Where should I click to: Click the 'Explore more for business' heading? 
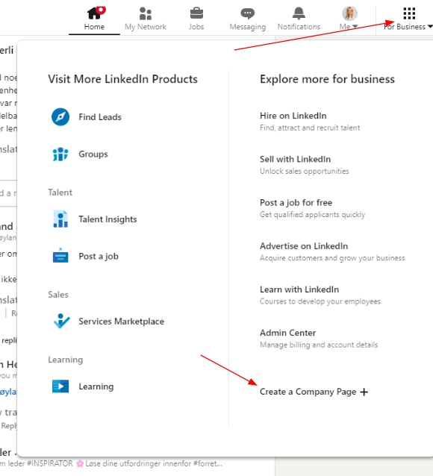pyautogui.click(x=327, y=79)
